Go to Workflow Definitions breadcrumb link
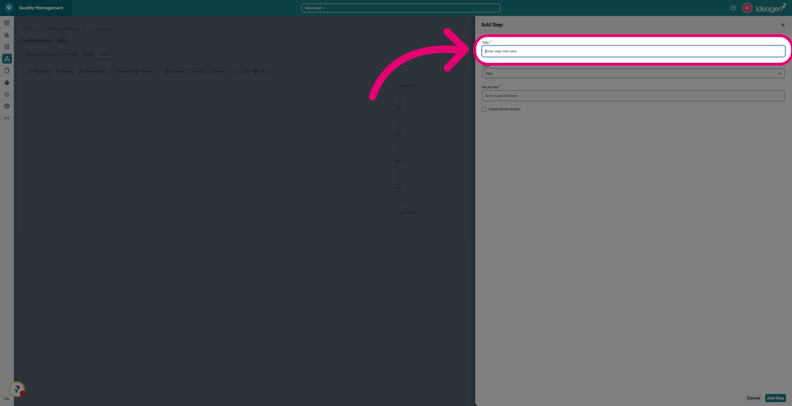792x406 pixels. 63,29
